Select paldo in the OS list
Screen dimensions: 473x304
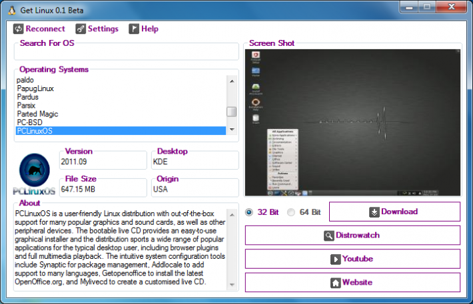pos(121,80)
